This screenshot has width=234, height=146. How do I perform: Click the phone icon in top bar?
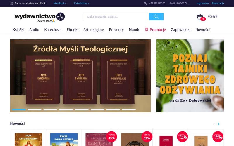click(146, 3)
